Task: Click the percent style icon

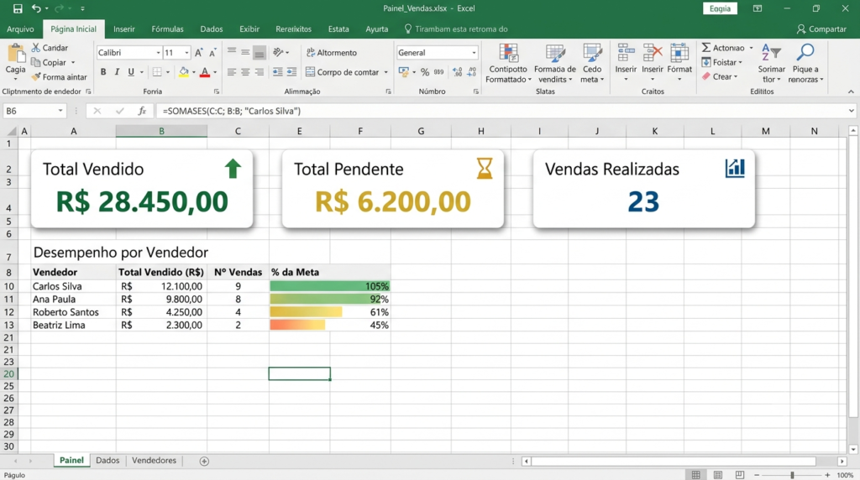Action: point(424,72)
